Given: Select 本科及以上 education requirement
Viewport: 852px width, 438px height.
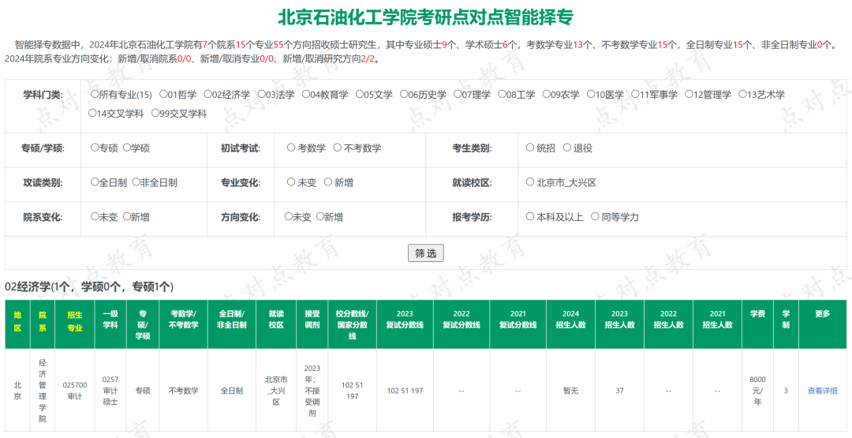Looking at the screenshot, I should [530, 216].
